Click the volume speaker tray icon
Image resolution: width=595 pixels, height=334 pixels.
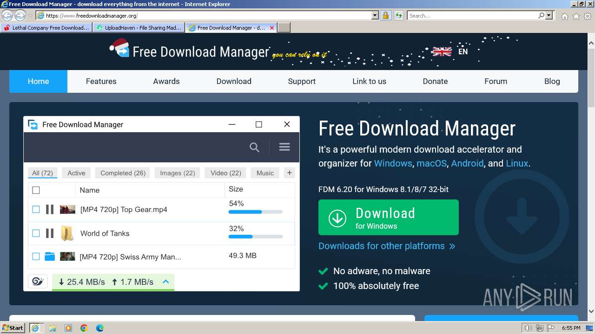tap(529, 328)
